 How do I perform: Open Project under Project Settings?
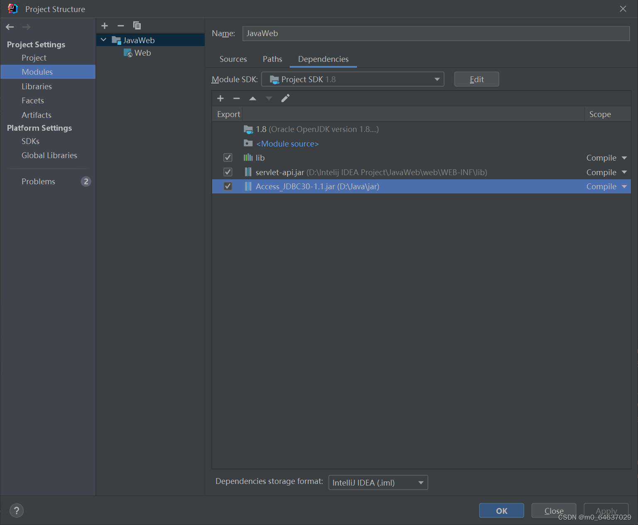34,58
